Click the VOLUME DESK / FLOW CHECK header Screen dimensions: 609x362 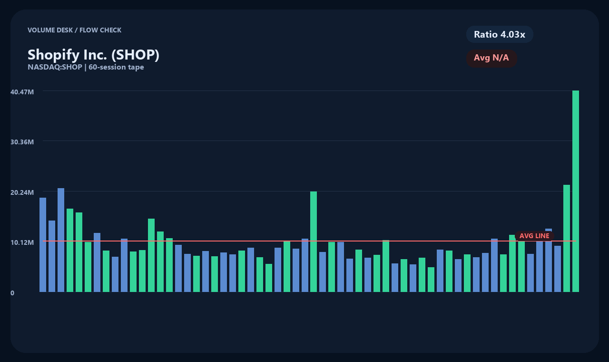pyautogui.click(x=74, y=30)
